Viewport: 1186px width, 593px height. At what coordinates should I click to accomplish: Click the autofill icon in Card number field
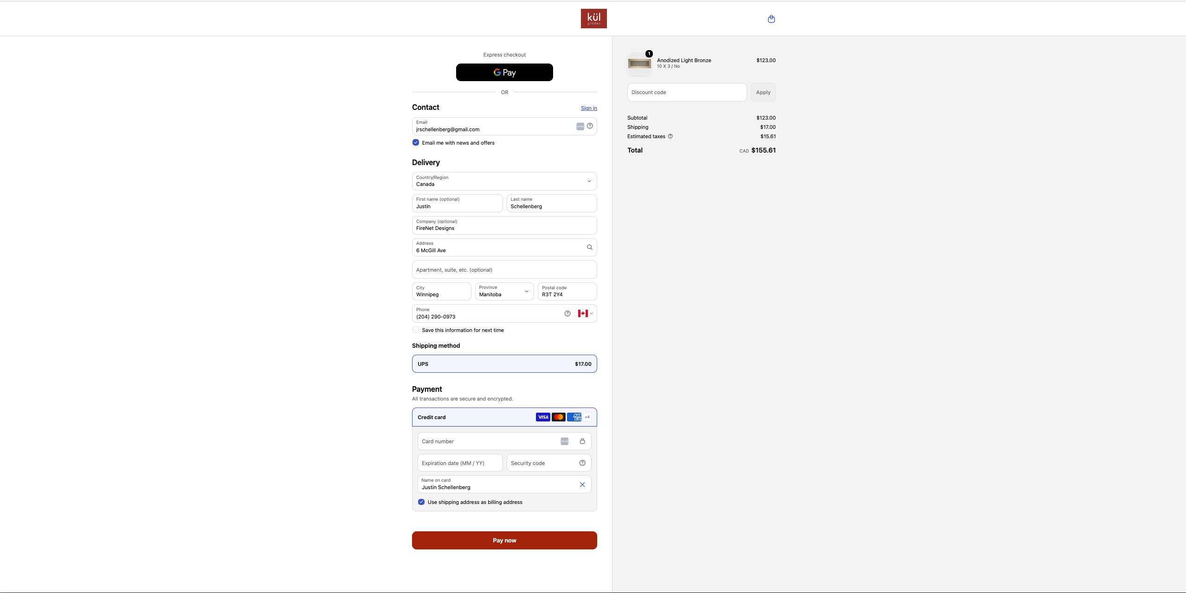coord(565,441)
